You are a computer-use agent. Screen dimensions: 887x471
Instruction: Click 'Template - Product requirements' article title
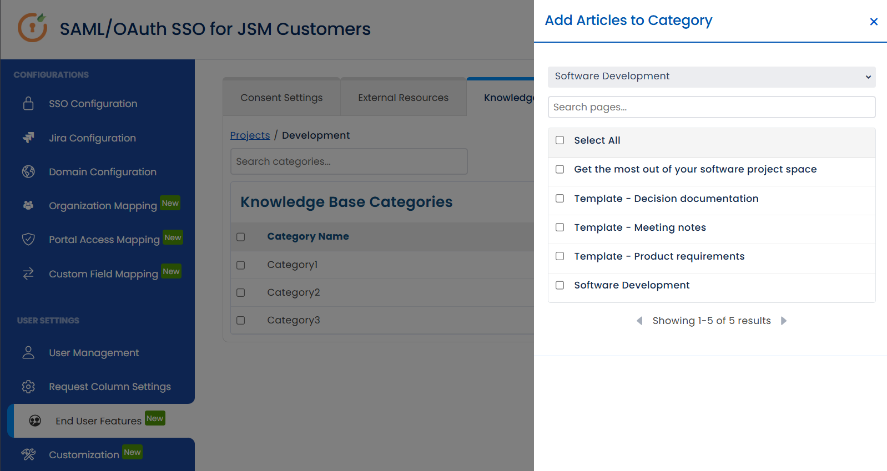[x=659, y=256]
